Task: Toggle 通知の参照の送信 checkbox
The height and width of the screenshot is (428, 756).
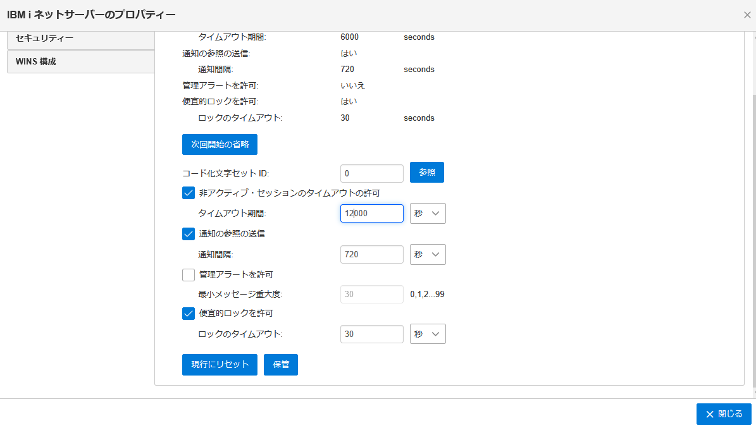Action: [189, 234]
